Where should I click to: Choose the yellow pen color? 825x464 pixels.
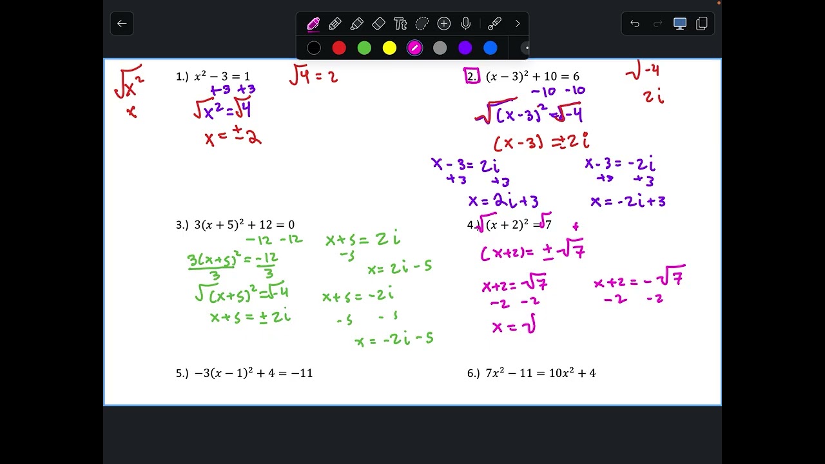click(389, 48)
